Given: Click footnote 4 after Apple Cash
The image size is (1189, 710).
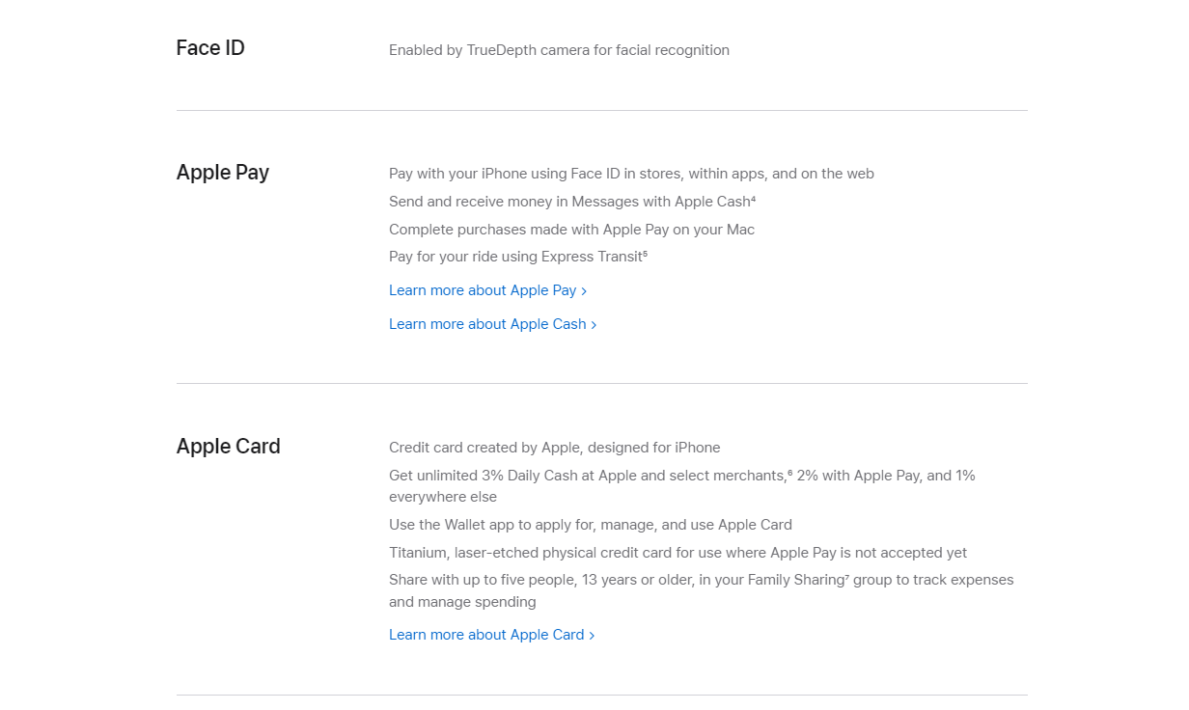Looking at the screenshot, I should 753,199.
